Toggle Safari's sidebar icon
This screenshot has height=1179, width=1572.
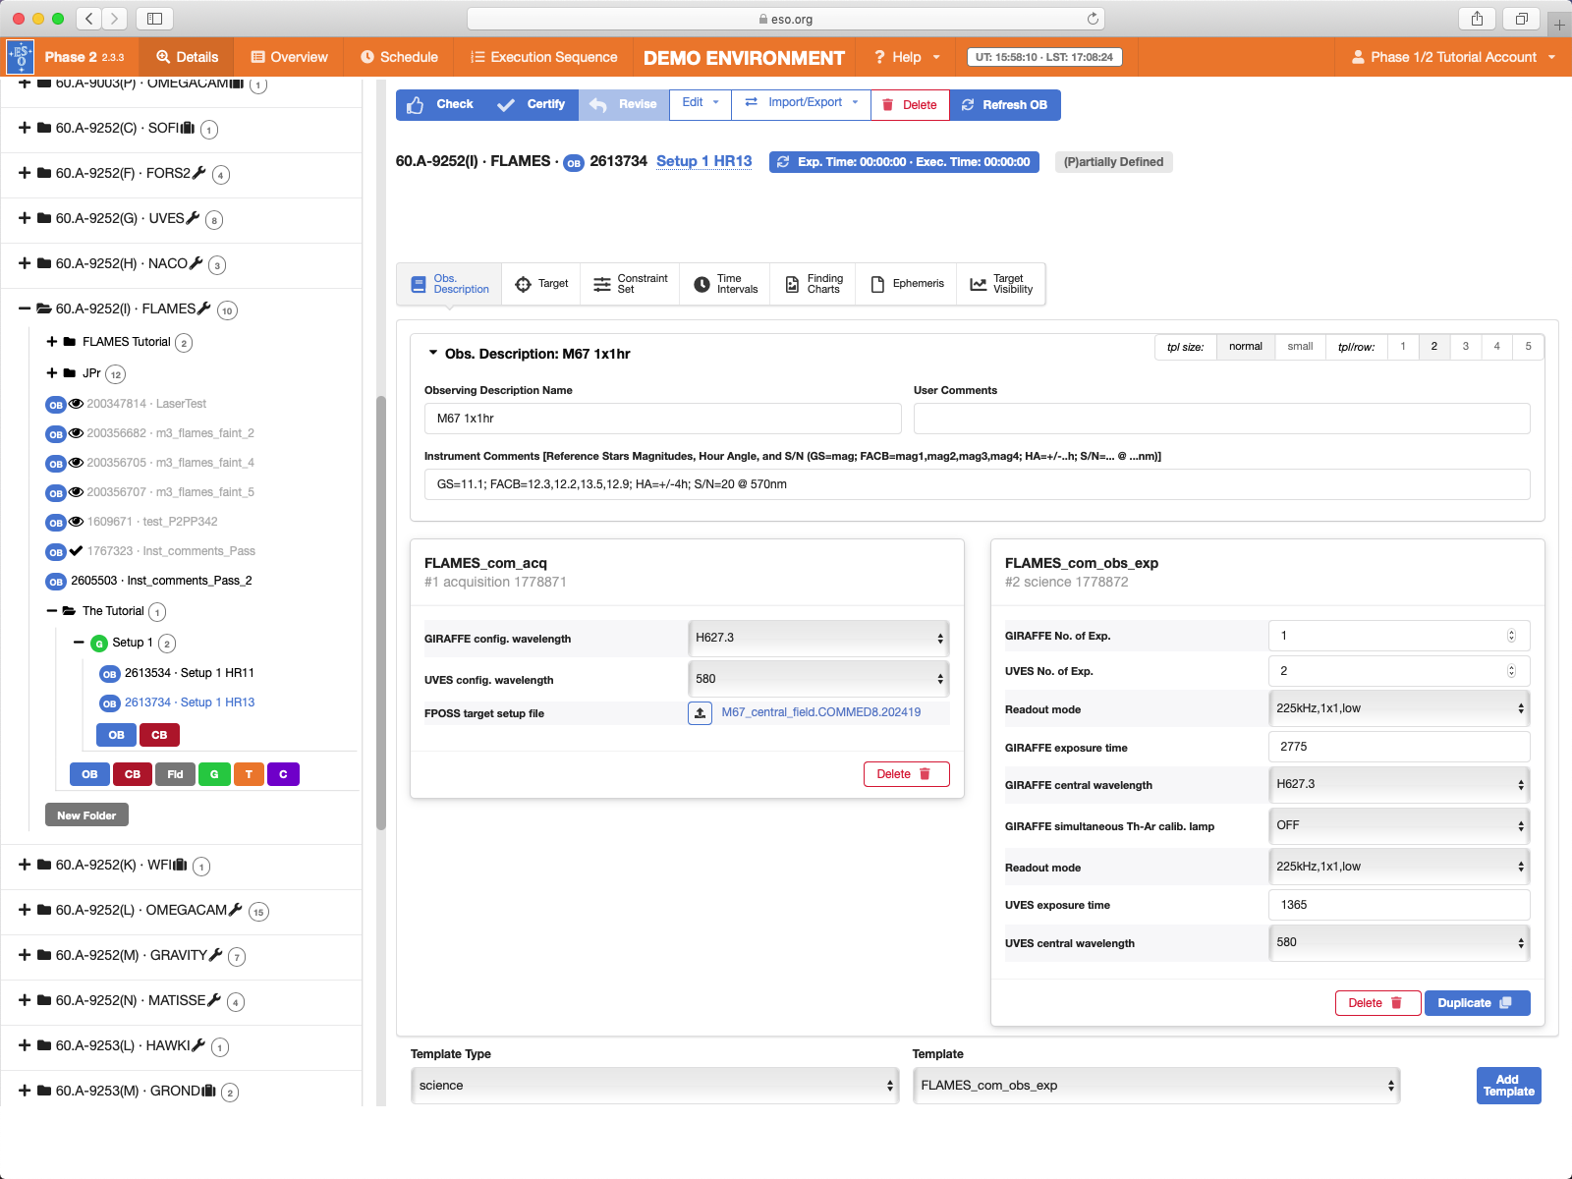click(x=154, y=19)
